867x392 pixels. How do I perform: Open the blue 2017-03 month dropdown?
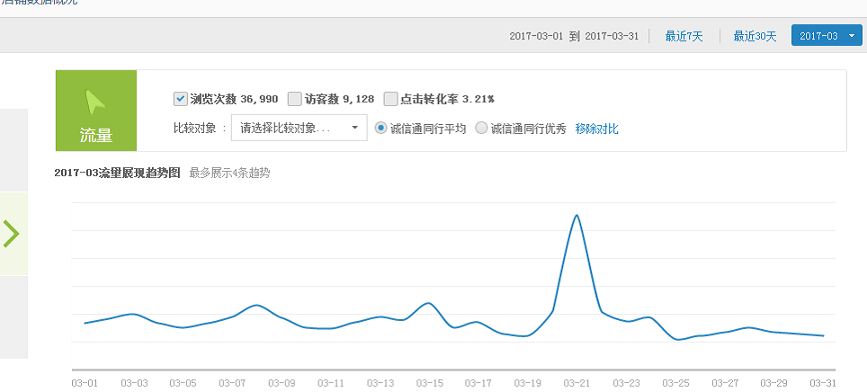(x=827, y=36)
